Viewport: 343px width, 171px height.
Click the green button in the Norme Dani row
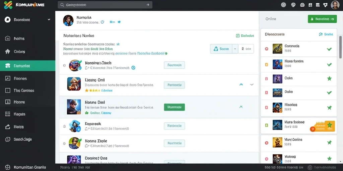(174, 107)
